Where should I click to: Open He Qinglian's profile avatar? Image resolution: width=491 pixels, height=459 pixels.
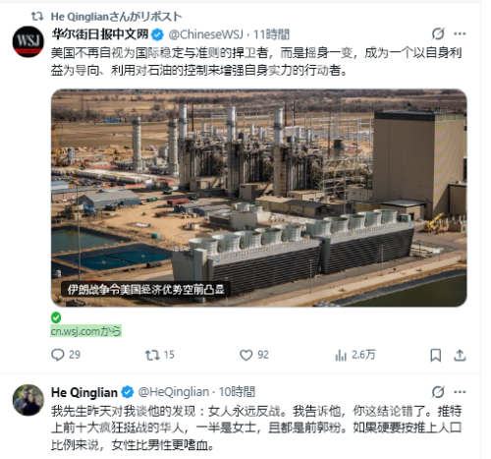28,400
